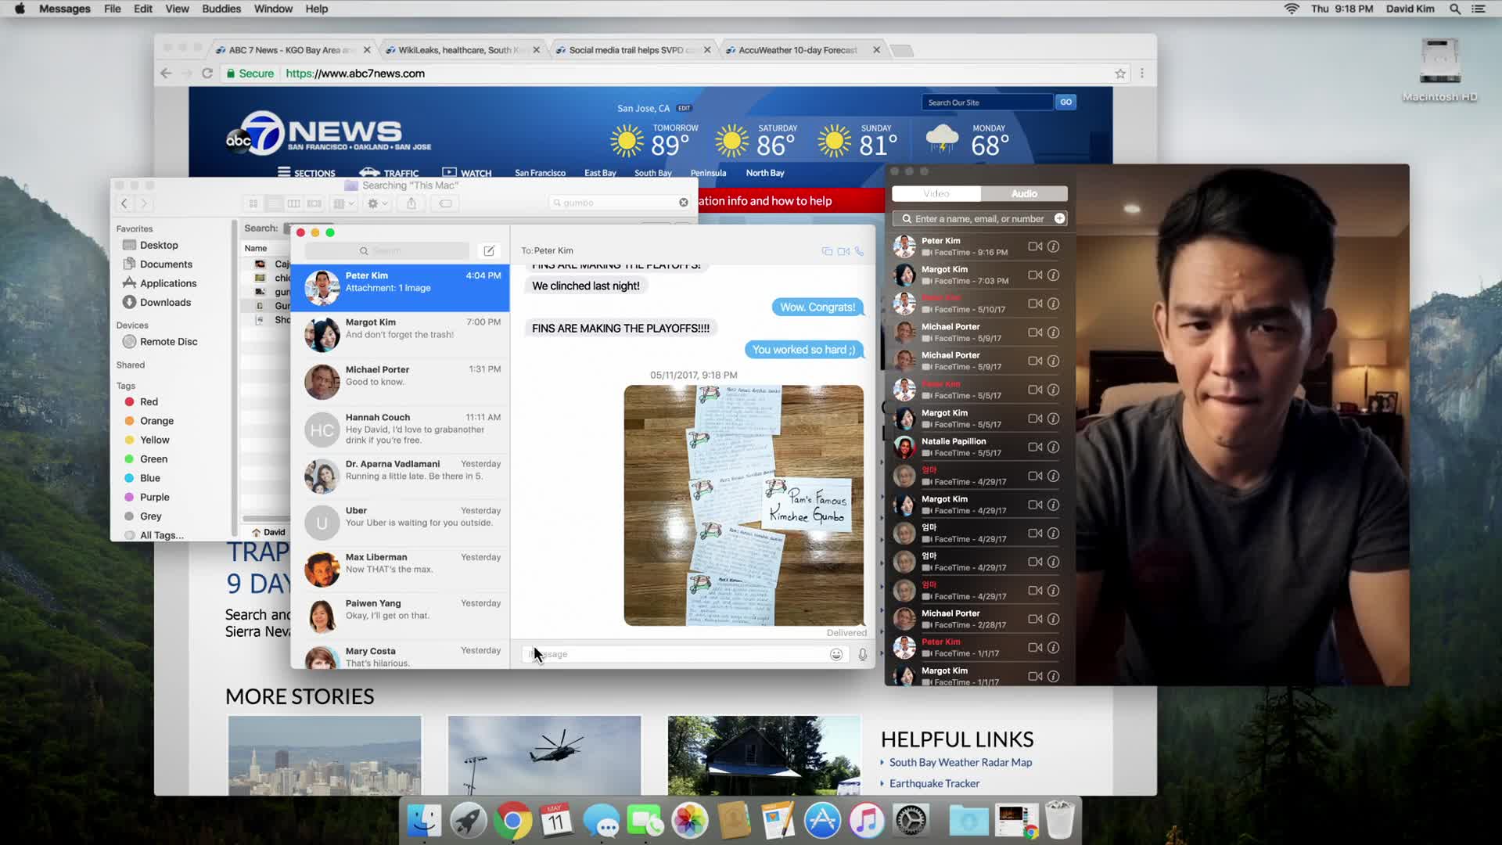The height and width of the screenshot is (845, 1502).
Task: Click the Spotlight search icon in menu bar
Action: 1456,9
